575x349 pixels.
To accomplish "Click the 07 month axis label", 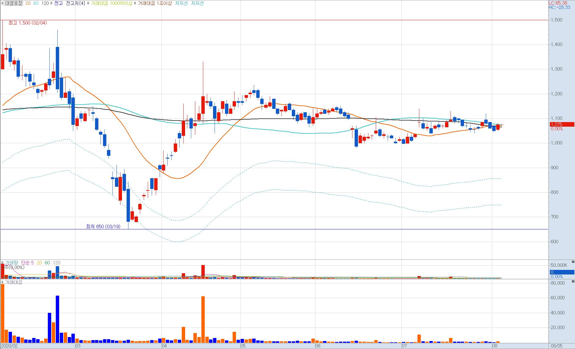I will (404, 346).
